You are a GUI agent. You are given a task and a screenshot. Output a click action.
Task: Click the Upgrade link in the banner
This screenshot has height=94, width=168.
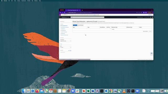[x=94, y=15]
